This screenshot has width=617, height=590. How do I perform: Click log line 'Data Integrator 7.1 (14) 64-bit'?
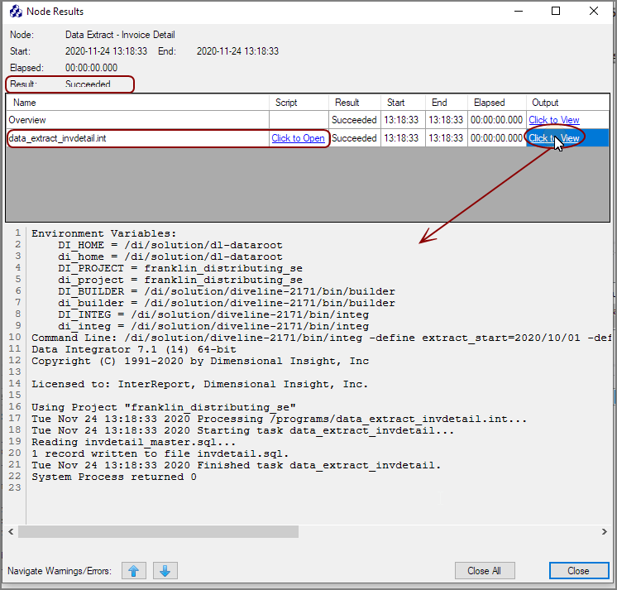(134, 349)
